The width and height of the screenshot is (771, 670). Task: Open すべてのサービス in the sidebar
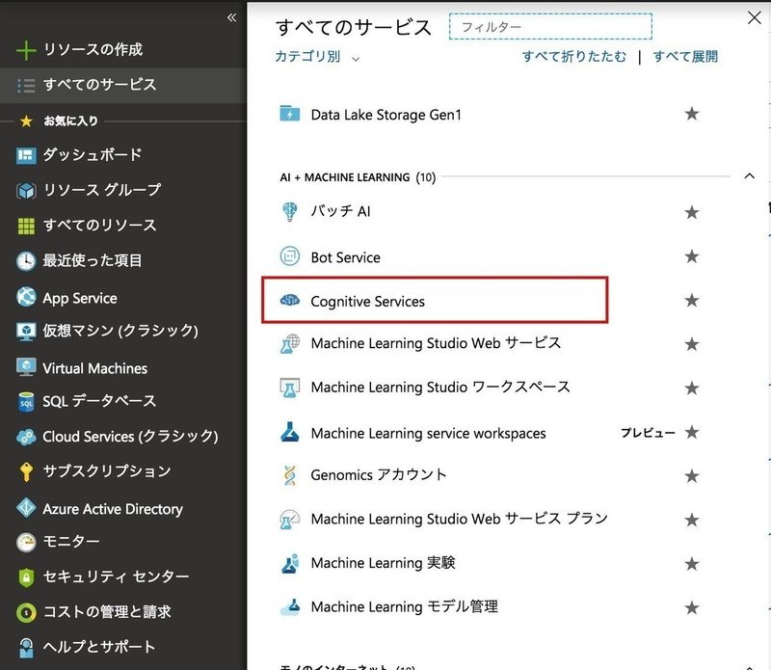click(x=123, y=86)
